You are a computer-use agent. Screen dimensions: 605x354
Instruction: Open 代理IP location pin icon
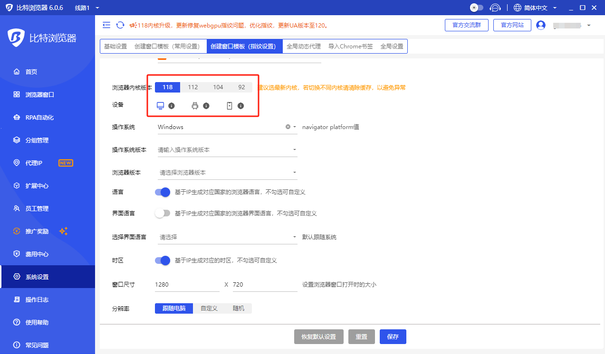[17, 163]
